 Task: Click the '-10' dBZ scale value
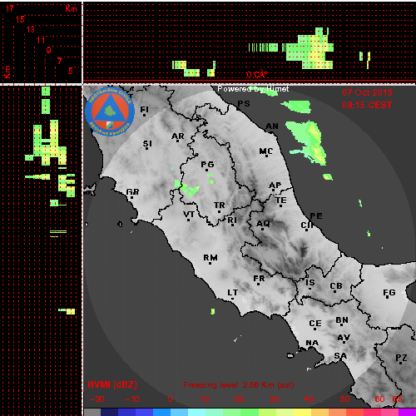pyautogui.click(x=132, y=399)
